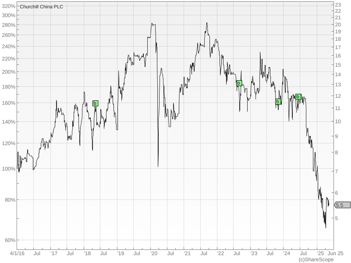Click the 300% axis label
351x263 pixels.
pos(9,15)
